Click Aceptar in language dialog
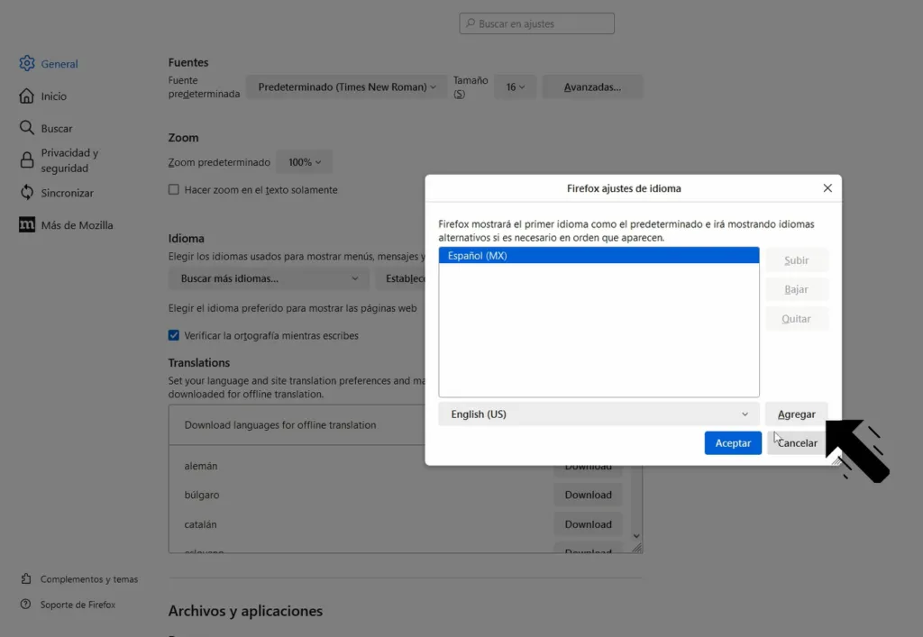The image size is (923, 637). (x=733, y=443)
